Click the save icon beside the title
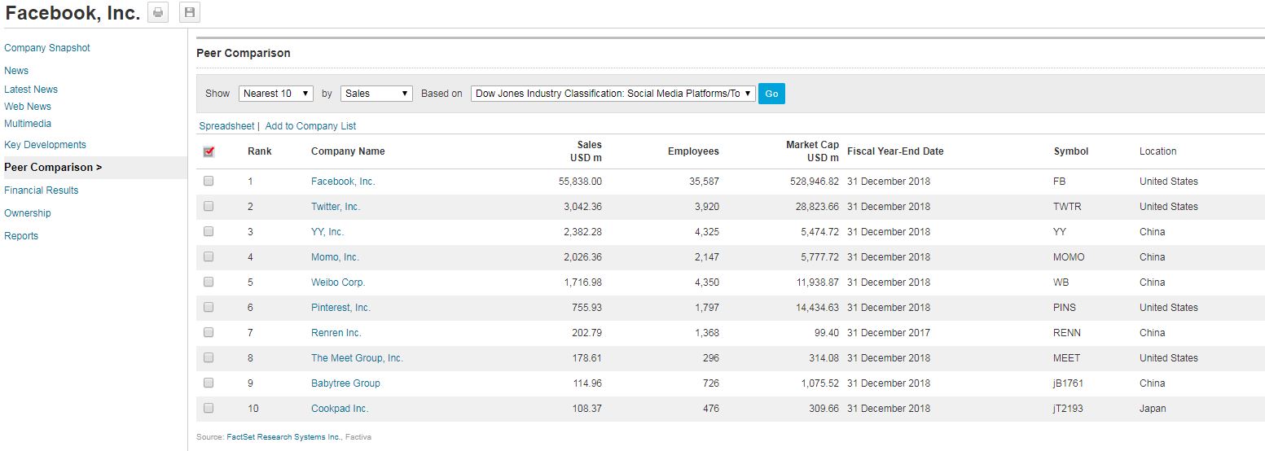 pos(190,12)
